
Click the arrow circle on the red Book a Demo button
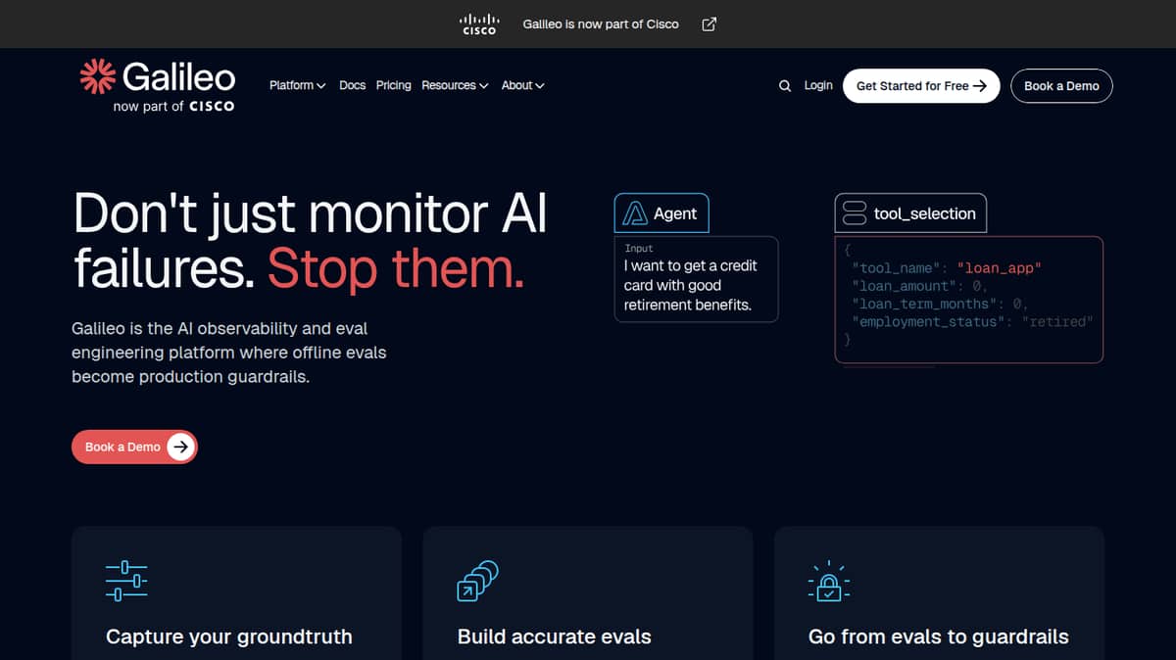click(180, 447)
